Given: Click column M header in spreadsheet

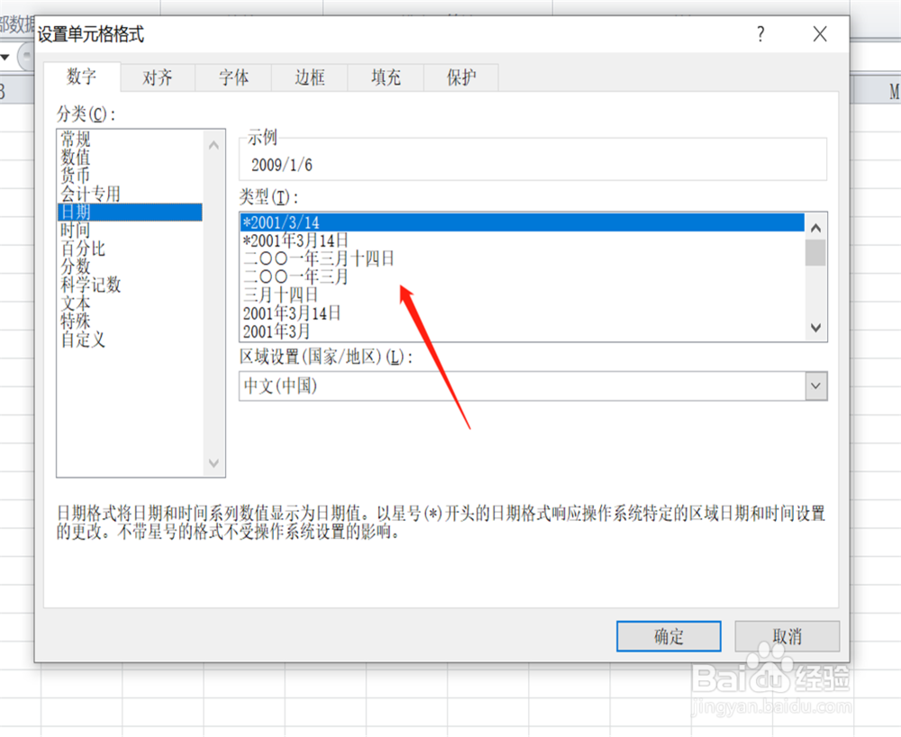Looking at the screenshot, I should click(894, 91).
